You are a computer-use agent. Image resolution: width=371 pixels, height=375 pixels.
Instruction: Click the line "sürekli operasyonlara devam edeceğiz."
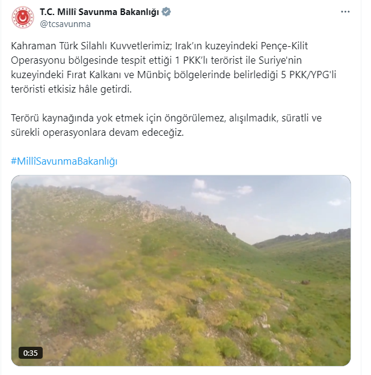click(x=97, y=132)
